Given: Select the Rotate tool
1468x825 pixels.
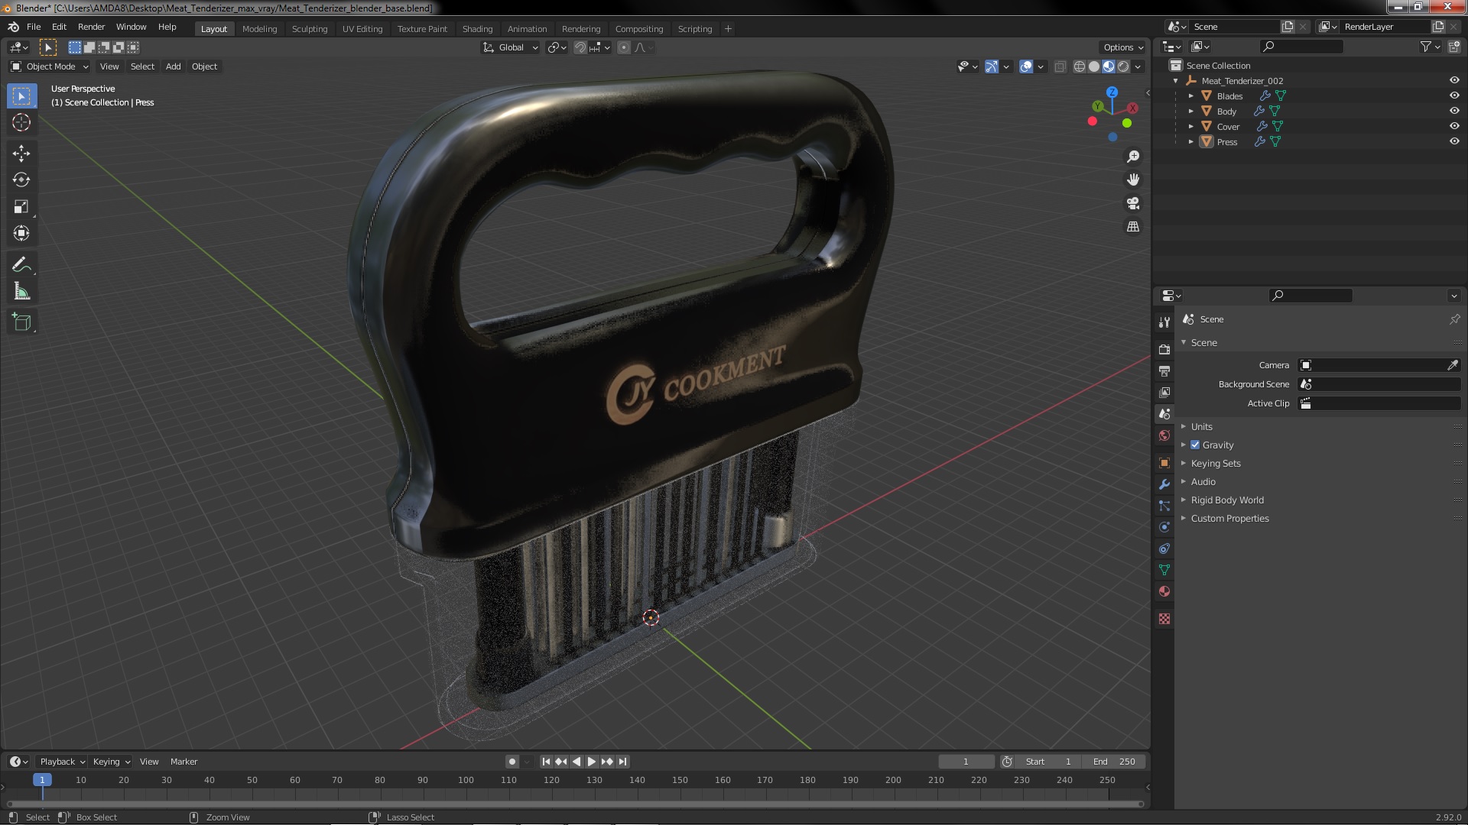Looking at the screenshot, I should click(x=21, y=180).
